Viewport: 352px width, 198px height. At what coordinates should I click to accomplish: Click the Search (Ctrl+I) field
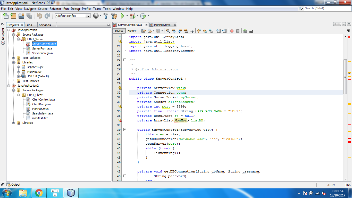[x=325, y=8]
